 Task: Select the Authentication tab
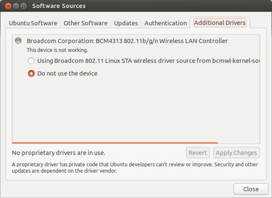165,23
